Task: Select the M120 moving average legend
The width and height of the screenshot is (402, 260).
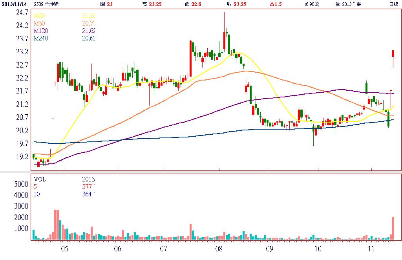Action: (x=41, y=31)
